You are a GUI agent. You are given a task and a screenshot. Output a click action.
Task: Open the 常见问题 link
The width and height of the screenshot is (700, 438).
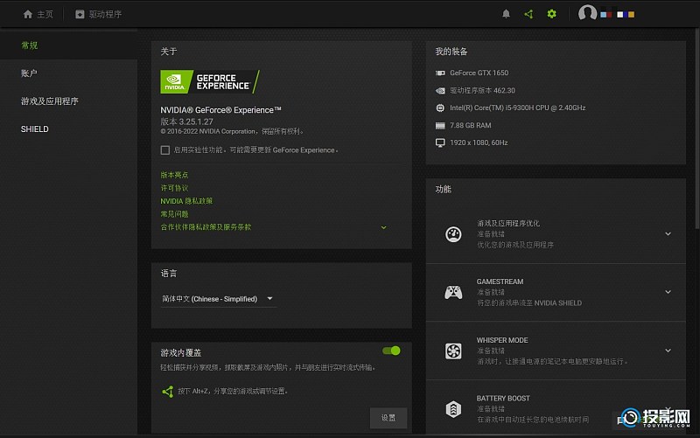click(174, 214)
